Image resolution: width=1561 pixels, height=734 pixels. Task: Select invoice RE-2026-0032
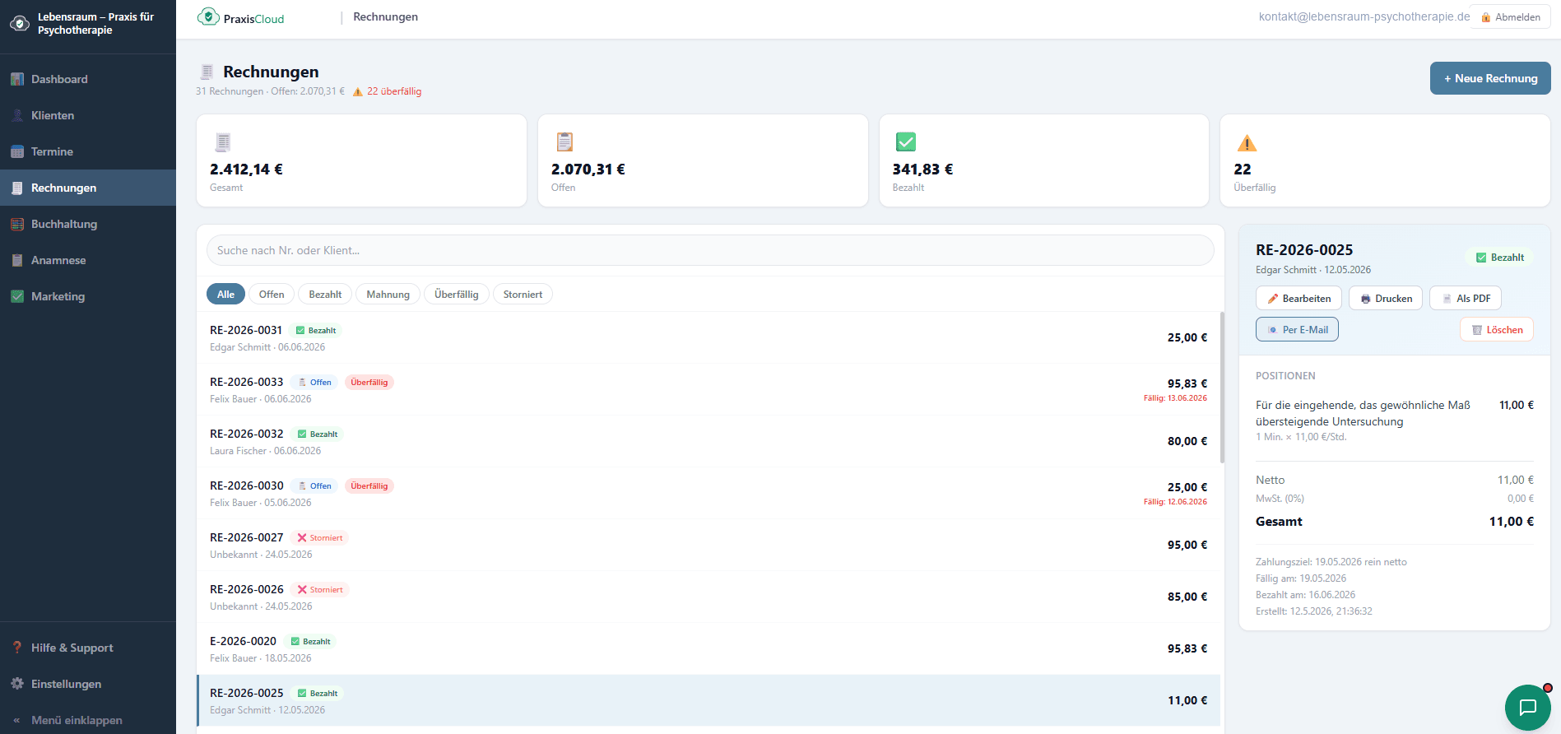pos(708,442)
